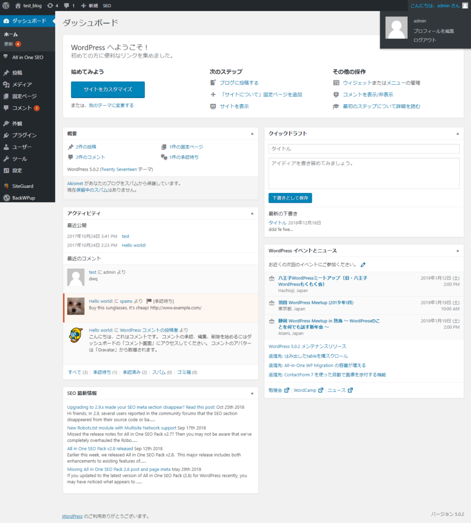Select ログアウト from the user menu
Image resolution: width=471 pixels, height=523 pixels.
pos(425,40)
